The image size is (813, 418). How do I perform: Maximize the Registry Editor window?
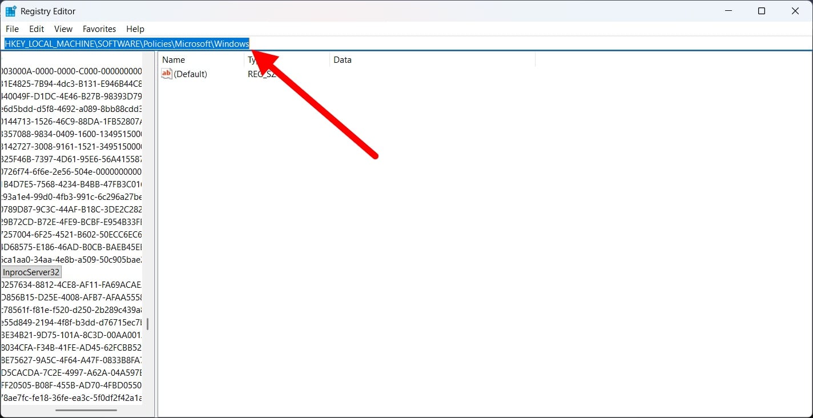762,11
